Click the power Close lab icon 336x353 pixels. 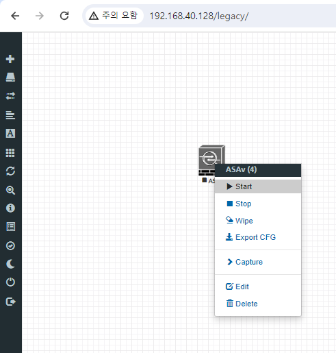point(10,282)
